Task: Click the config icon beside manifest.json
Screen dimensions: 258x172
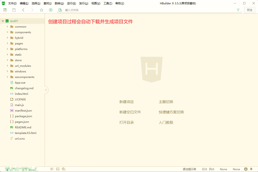Action: 12,110
